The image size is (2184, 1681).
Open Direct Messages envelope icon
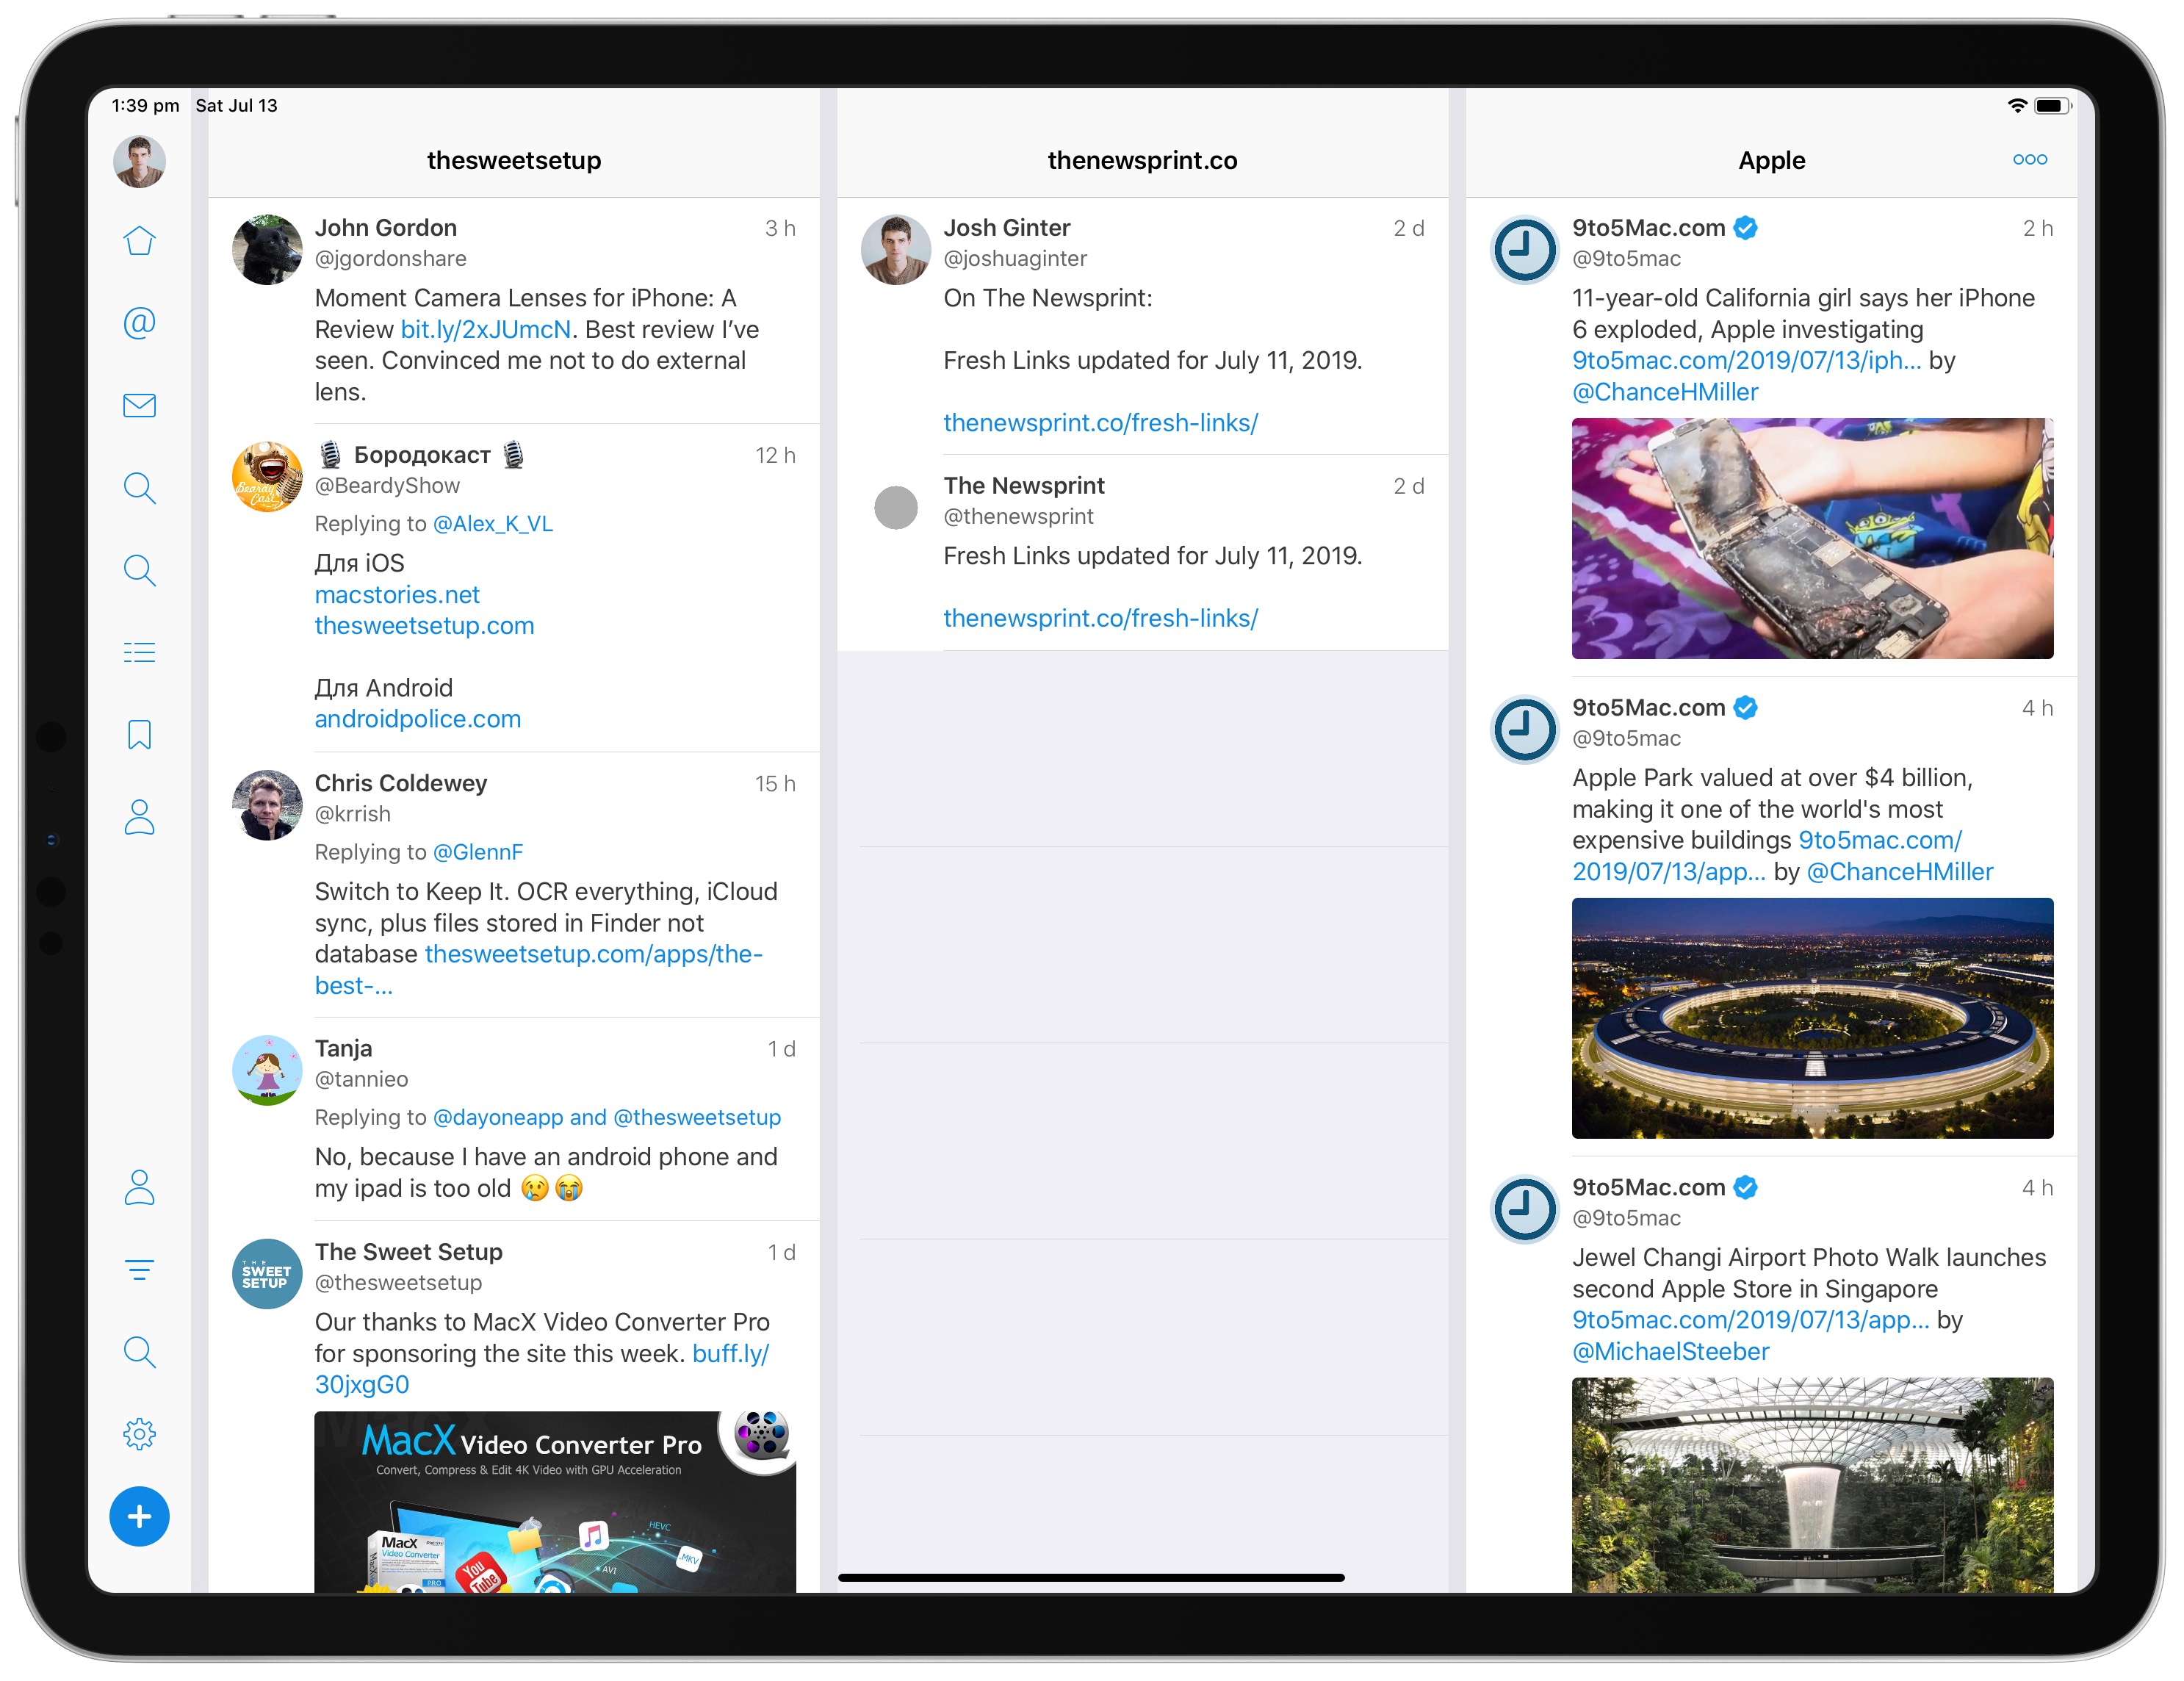[x=139, y=405]
